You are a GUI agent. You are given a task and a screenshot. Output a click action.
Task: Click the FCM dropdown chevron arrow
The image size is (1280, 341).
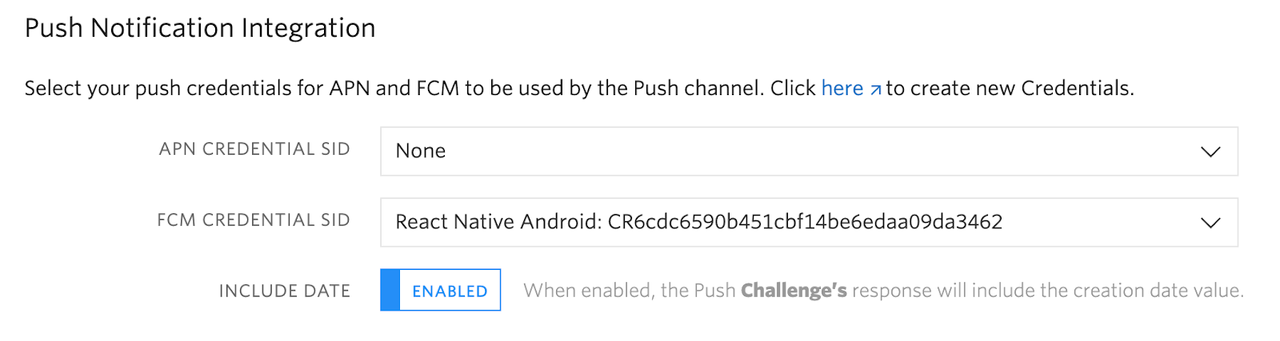tap(1210, 223)
